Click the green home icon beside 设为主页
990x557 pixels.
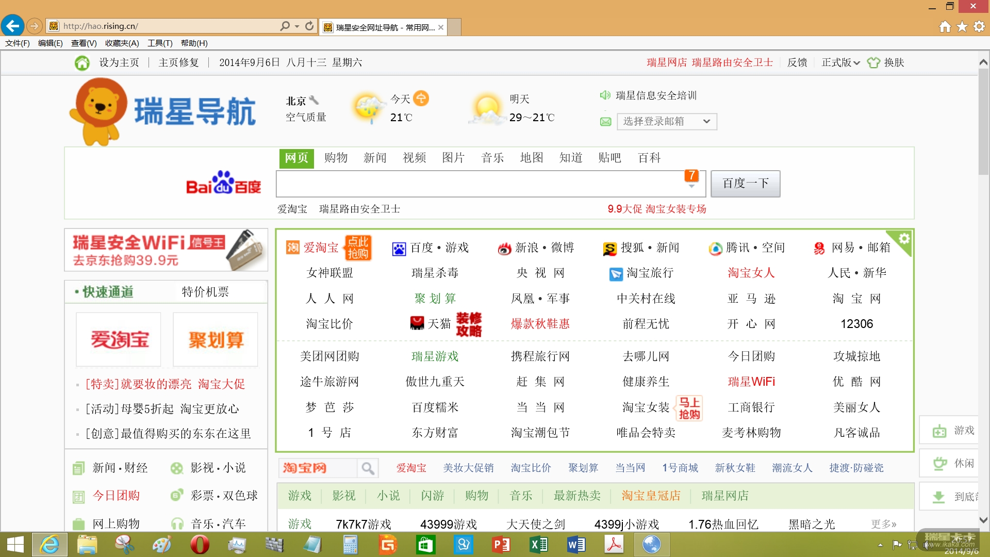(x=82, y=63)
